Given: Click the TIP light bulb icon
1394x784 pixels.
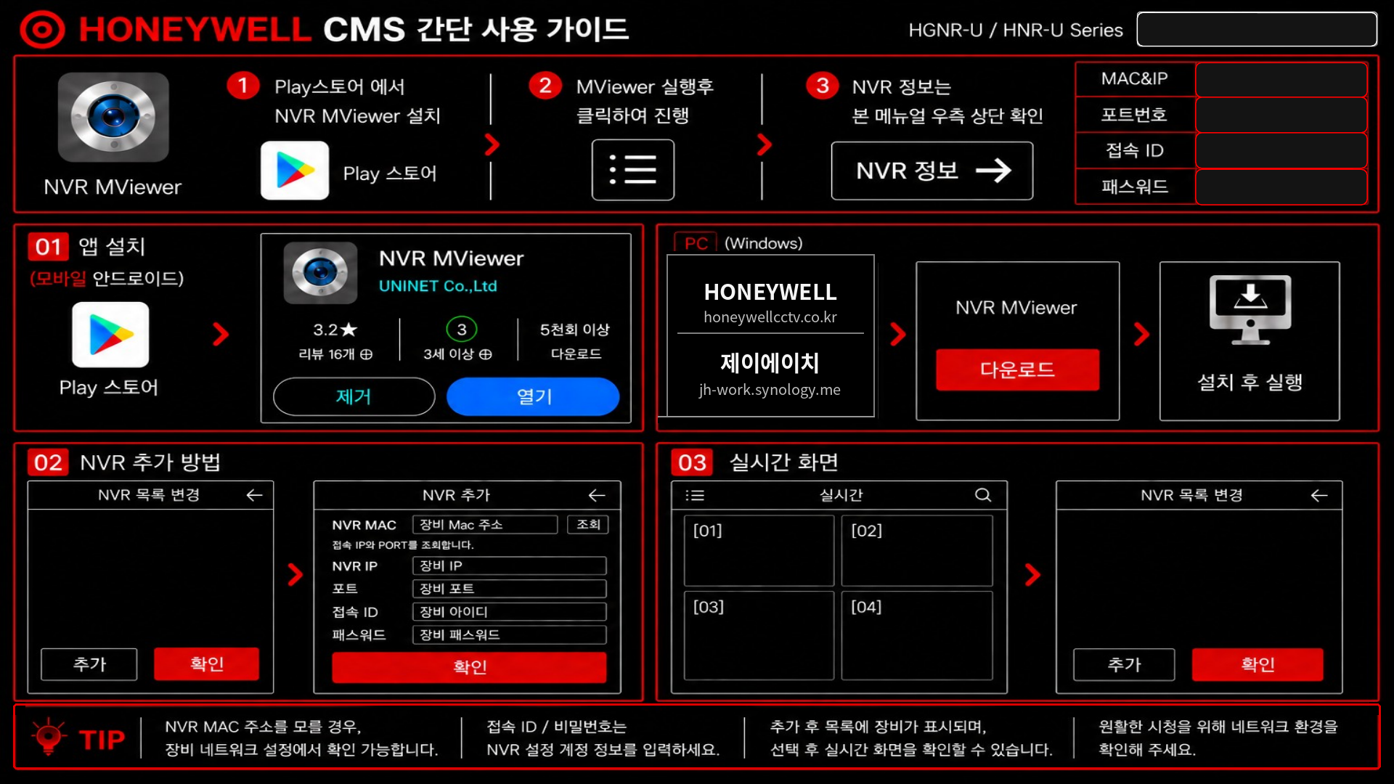Looking at the screenshot, I should tap(49, 737).
